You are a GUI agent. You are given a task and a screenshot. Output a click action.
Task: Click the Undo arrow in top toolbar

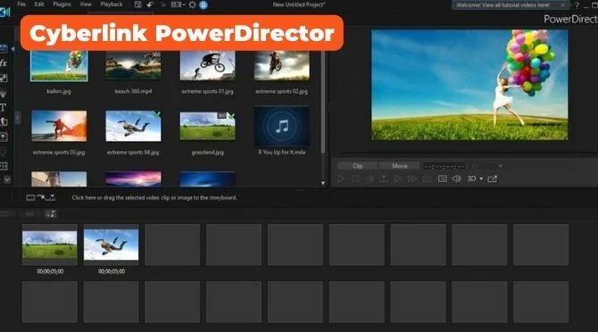(150, 4)
